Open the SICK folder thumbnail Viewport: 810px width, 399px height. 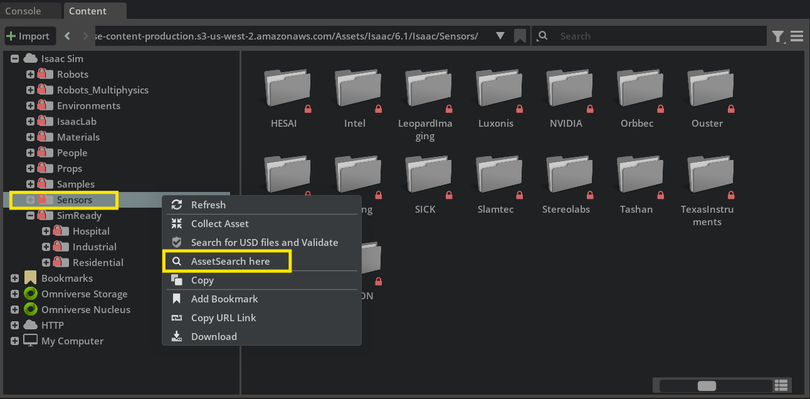pos(428,176)
